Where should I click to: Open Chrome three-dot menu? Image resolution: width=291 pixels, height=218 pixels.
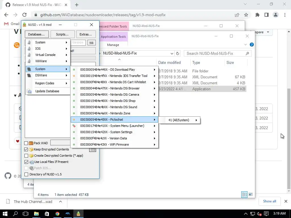point(285,15)
